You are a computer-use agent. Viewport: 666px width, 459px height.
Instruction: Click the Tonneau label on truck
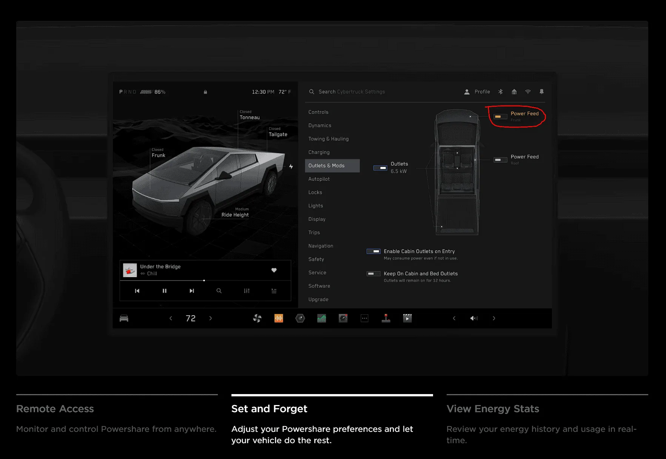click(250, 117)
